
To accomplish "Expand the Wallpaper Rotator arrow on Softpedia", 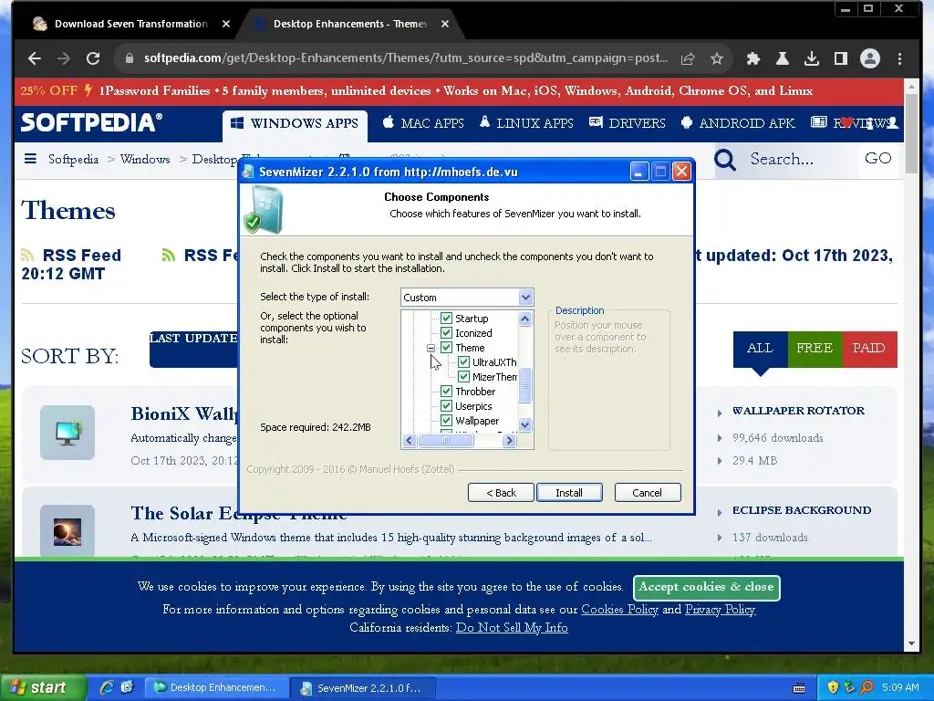I will [720, 413].
